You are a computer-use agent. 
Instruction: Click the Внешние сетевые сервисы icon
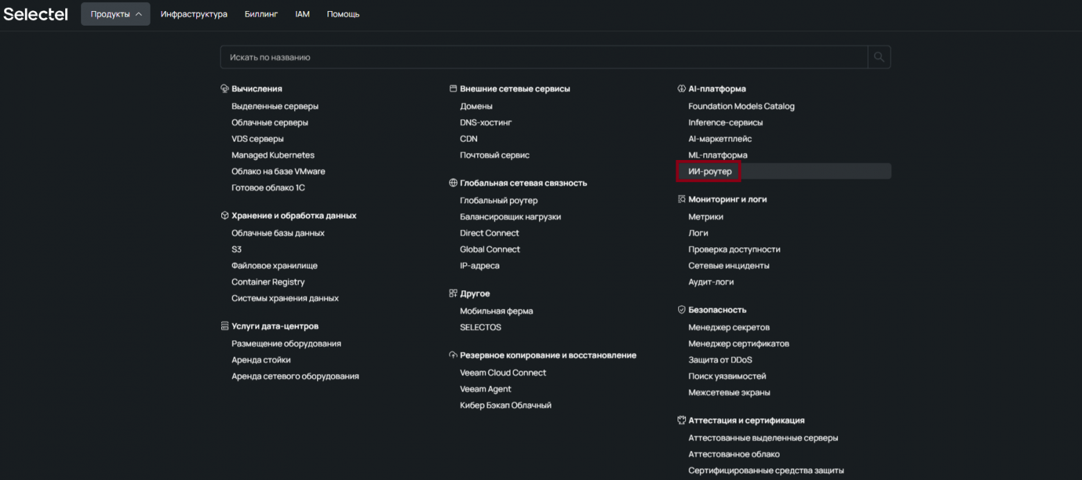pyautogui.click(x=453, y=89)
